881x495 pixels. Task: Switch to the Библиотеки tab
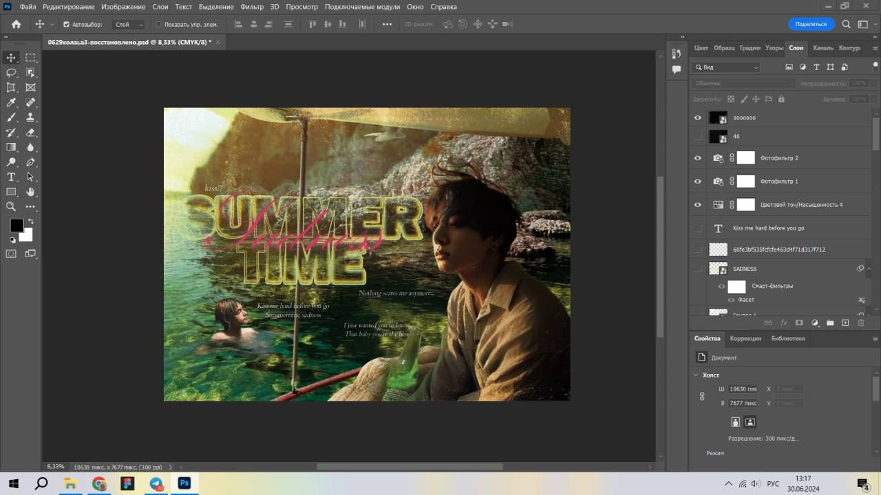788,338
